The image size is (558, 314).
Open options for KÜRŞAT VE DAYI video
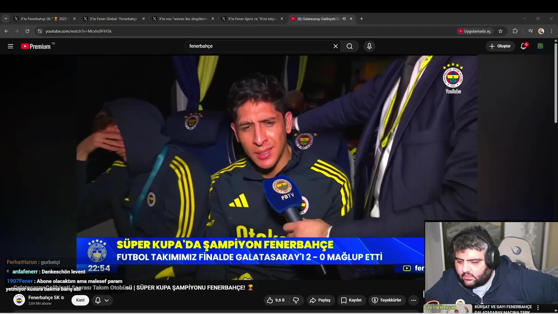pyautogui.click(x=538, y=307)
